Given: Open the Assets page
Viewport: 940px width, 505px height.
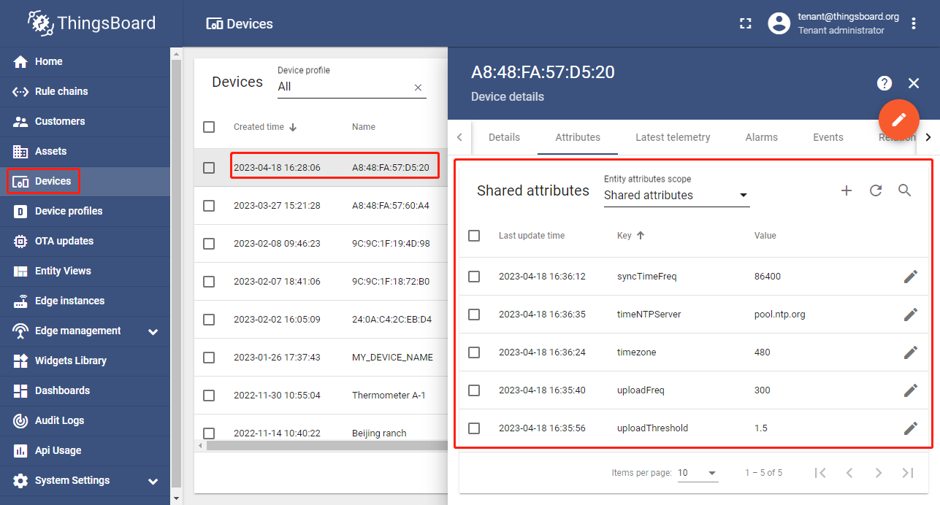Looking at the screenshot, I should (85, 151).
